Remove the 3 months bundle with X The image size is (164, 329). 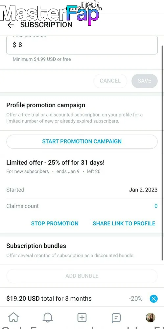[x=153, y=299]
